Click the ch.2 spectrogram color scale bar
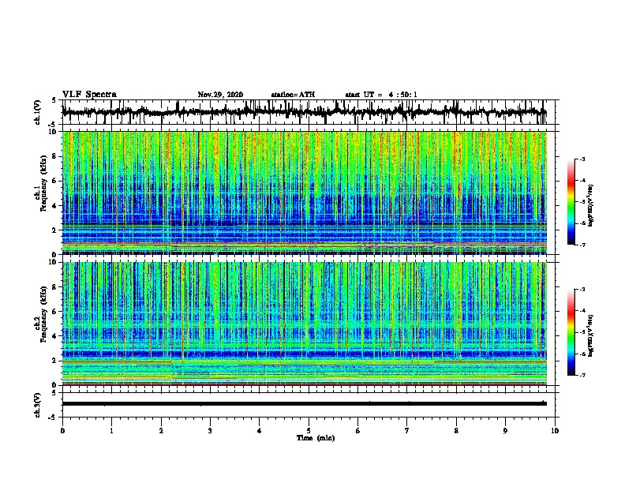 [571, 332]
